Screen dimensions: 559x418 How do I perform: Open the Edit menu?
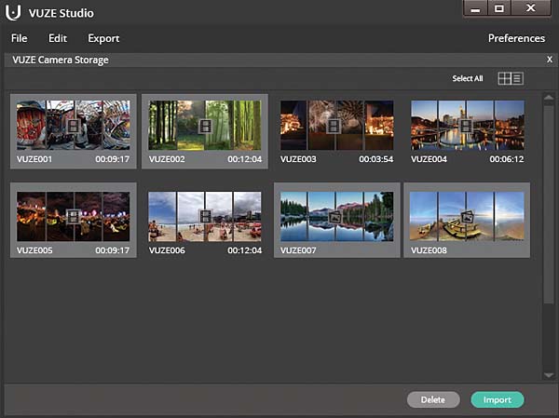(x=58, y=38)
